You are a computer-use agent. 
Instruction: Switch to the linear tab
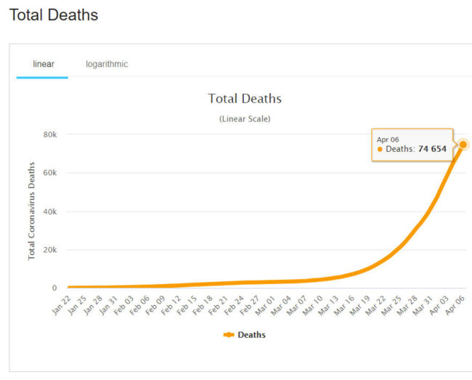coord(43,64)
